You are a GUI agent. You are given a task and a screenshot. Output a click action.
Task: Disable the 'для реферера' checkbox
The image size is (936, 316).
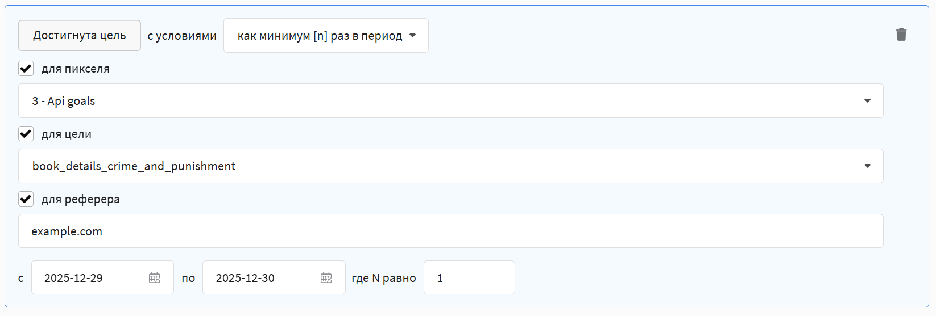[x=26, y=199]
